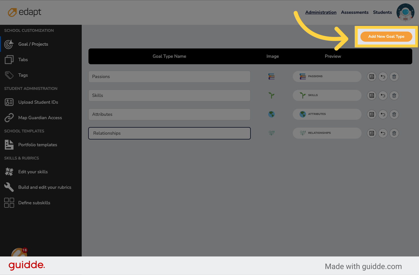The height and width of the screenshot is (275, 419).
Task: Click the Add New Goal Type button
Action: pos(386,36)
